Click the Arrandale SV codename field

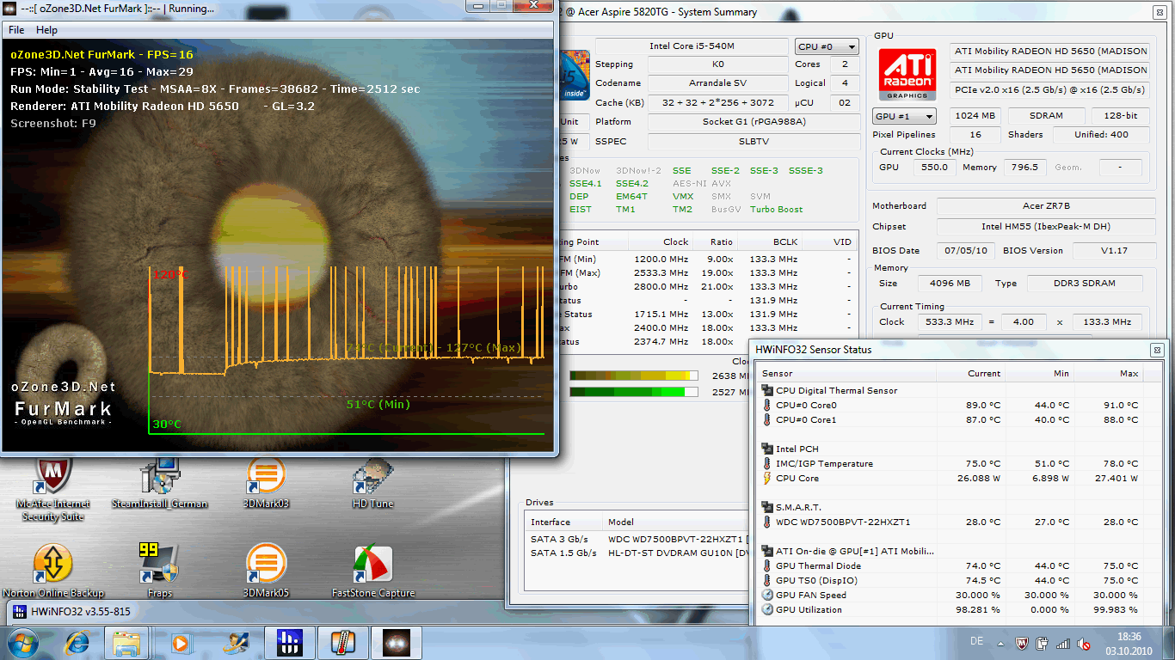pos(718,83)
